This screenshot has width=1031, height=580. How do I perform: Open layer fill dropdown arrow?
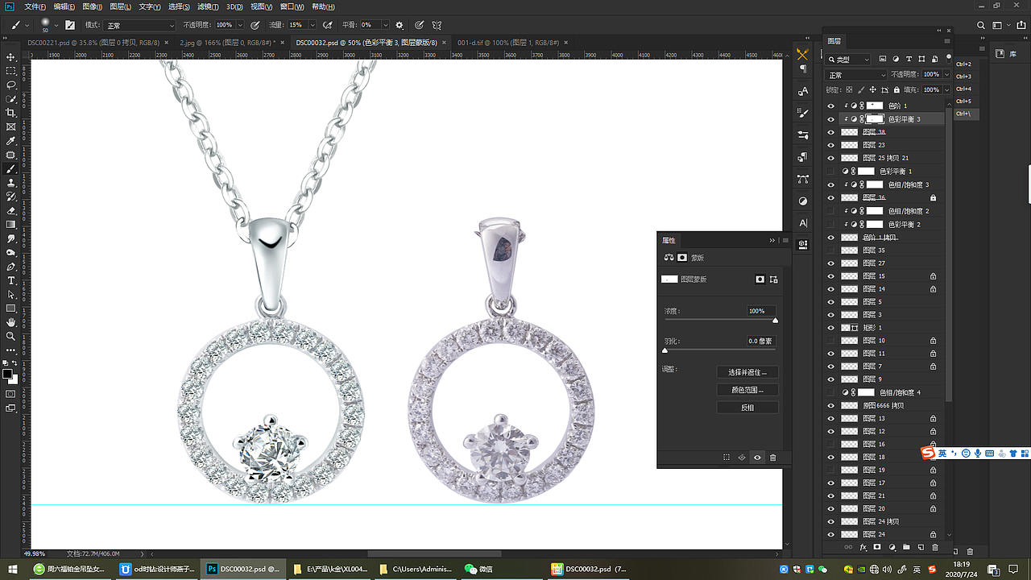click(946, 89)
